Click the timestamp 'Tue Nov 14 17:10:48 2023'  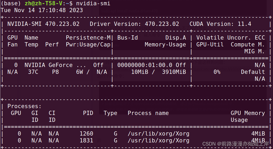tap(42, 10)
